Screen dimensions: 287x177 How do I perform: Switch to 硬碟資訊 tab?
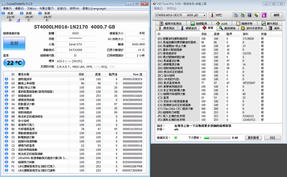pos(189,28)
